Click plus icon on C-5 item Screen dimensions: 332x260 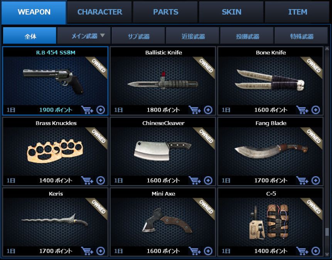tap(316, 251)
